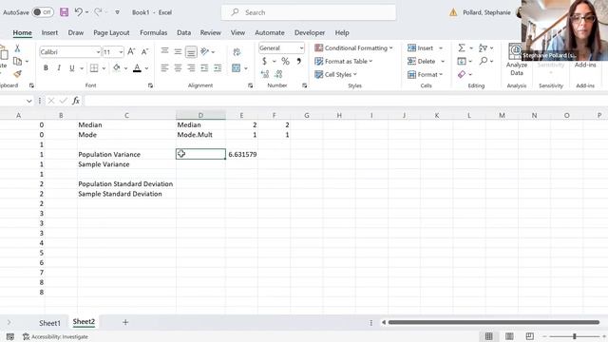Click Accessibility: Investigate status
Image resolution: width=608 pixels, height=342 pixels.
(x=55, y=336)
